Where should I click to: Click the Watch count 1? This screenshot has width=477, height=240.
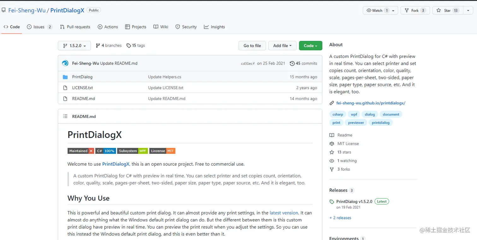click(387, 10)
